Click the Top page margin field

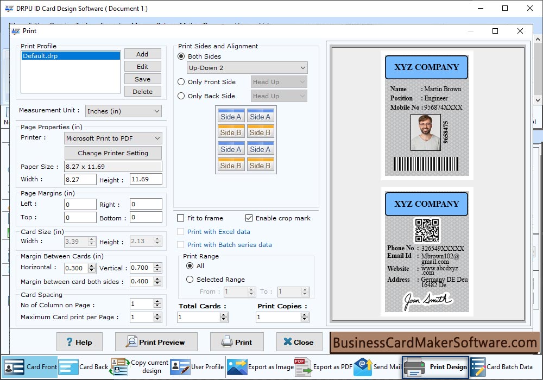pyautogui.click(x=80, y=217)
